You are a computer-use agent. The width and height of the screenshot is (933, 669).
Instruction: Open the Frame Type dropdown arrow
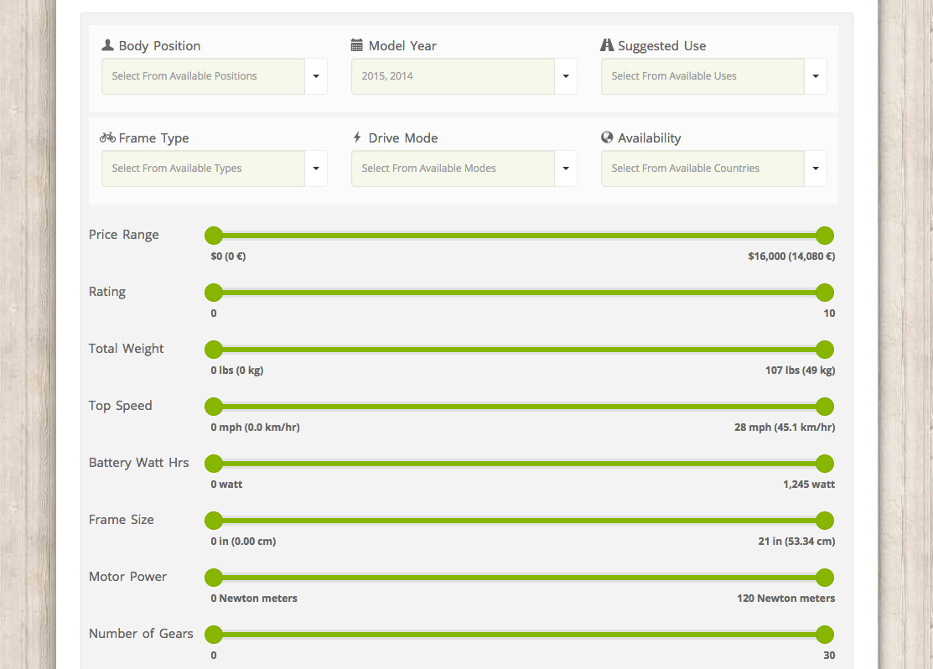click(316, 169)
